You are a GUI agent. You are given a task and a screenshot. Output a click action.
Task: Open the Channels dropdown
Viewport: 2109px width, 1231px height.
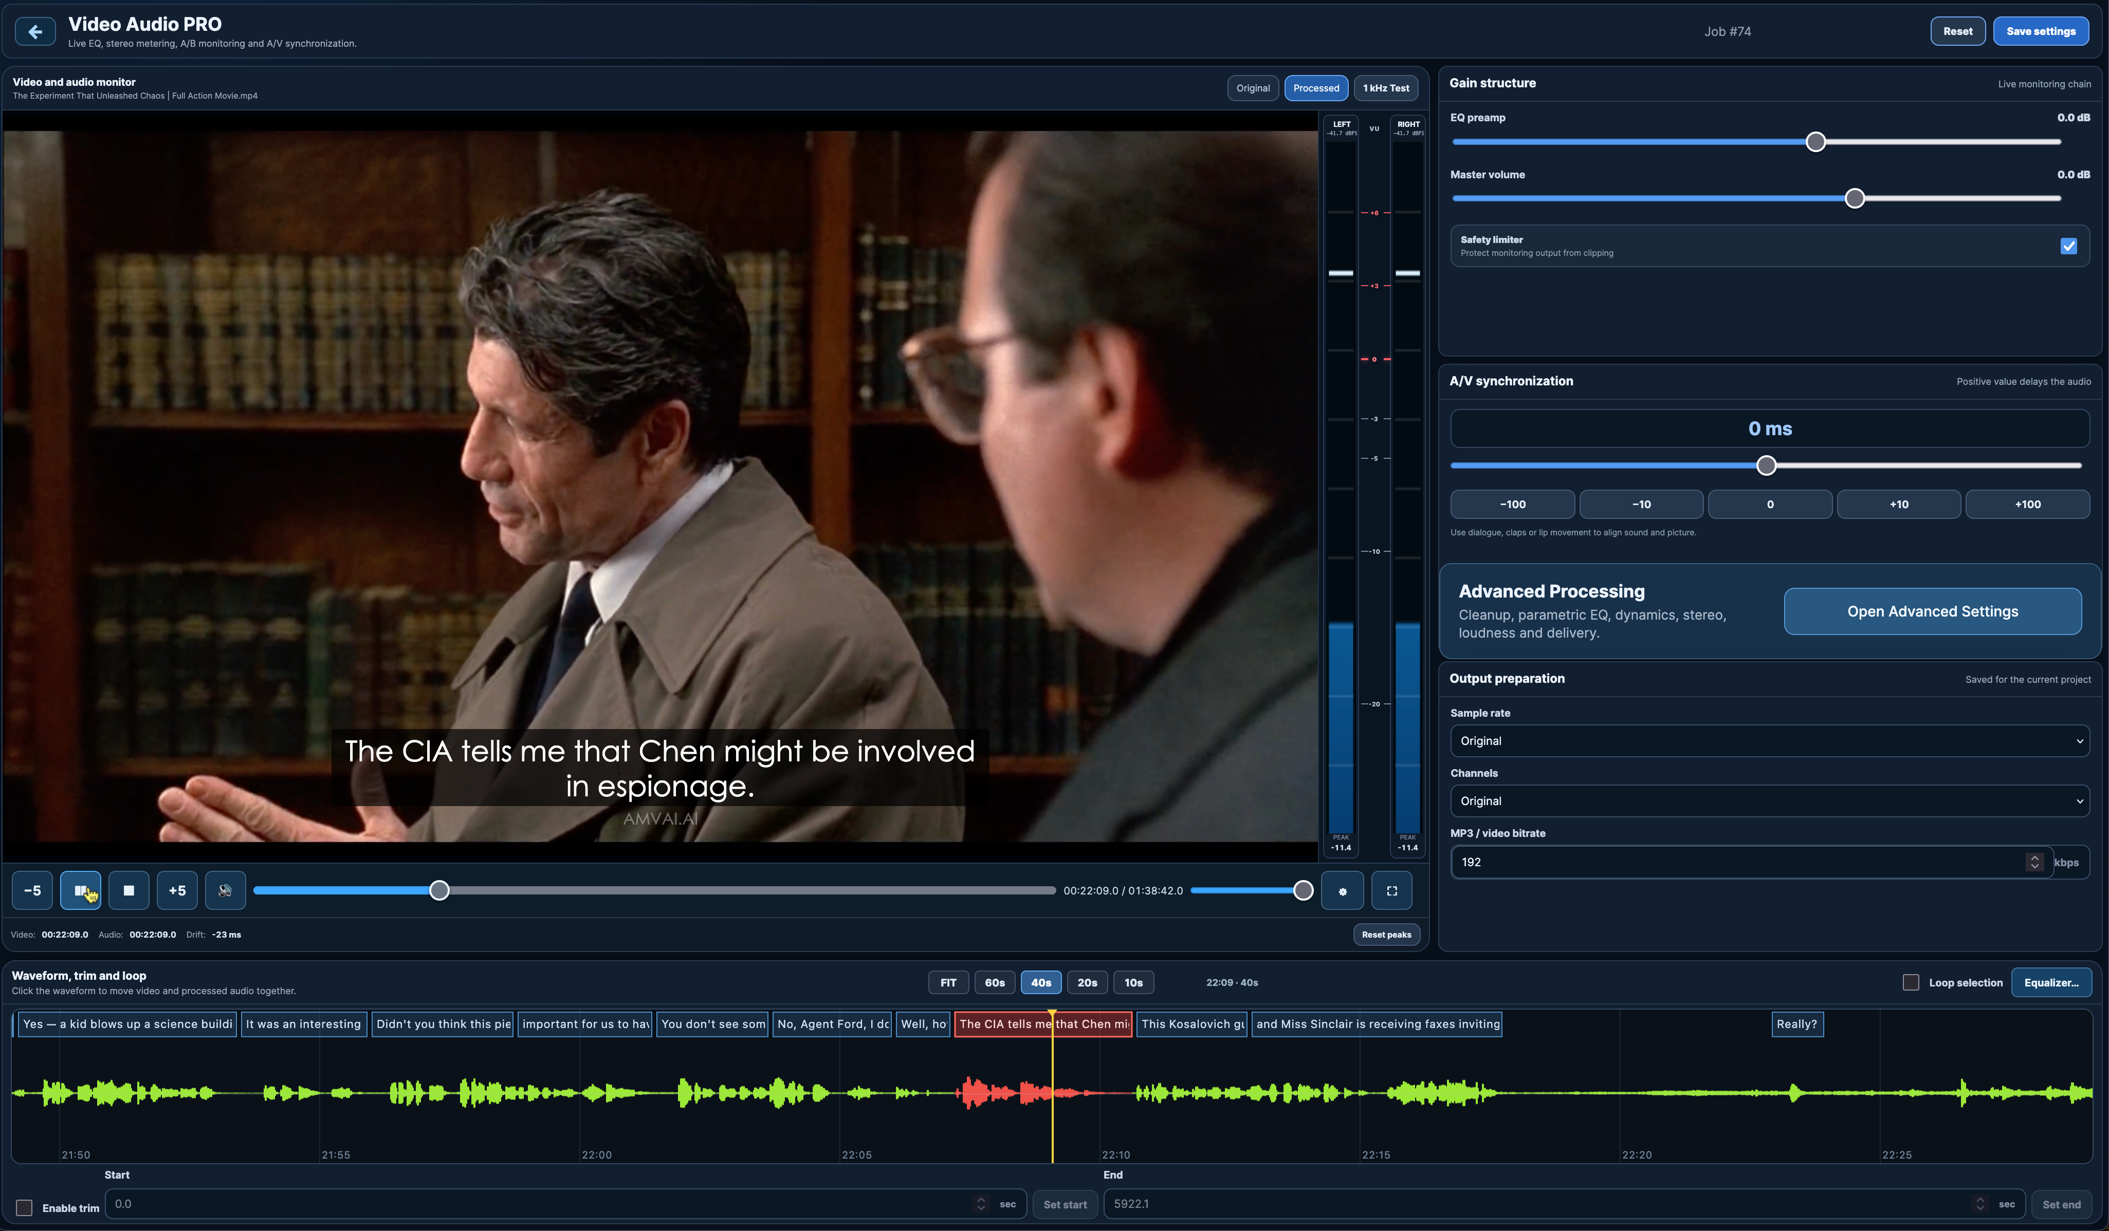(x=1770, y=801)
